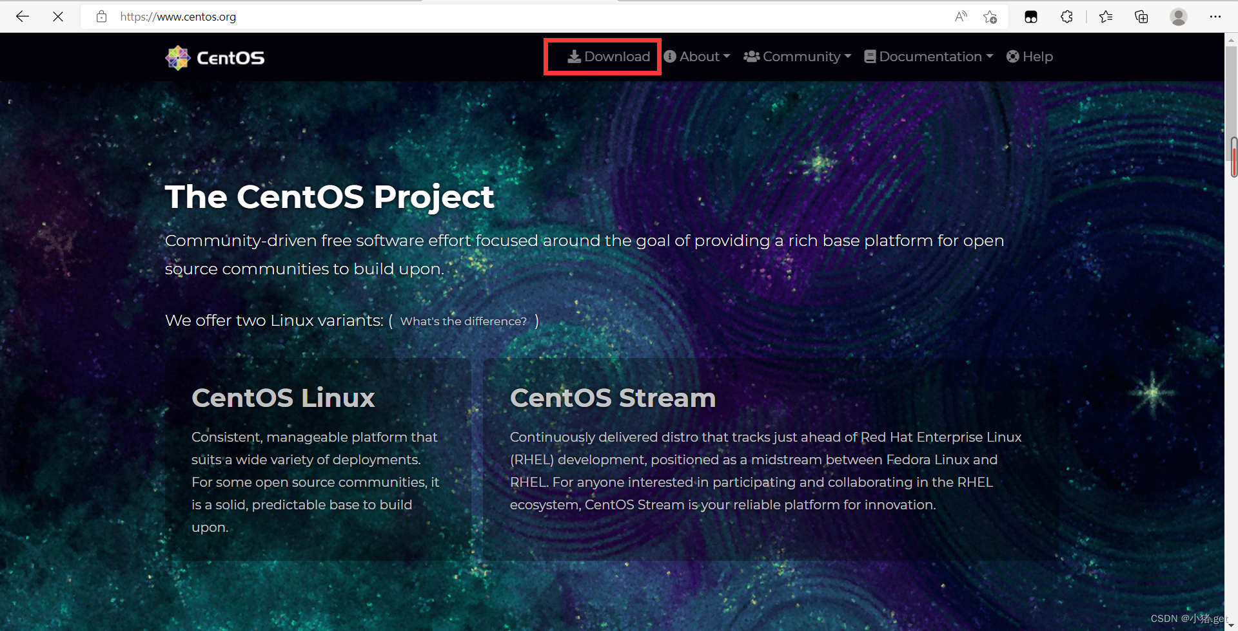Viewport: 1238px width, 631px height.
Task: Click the CentOS logo
Action: 215,58
